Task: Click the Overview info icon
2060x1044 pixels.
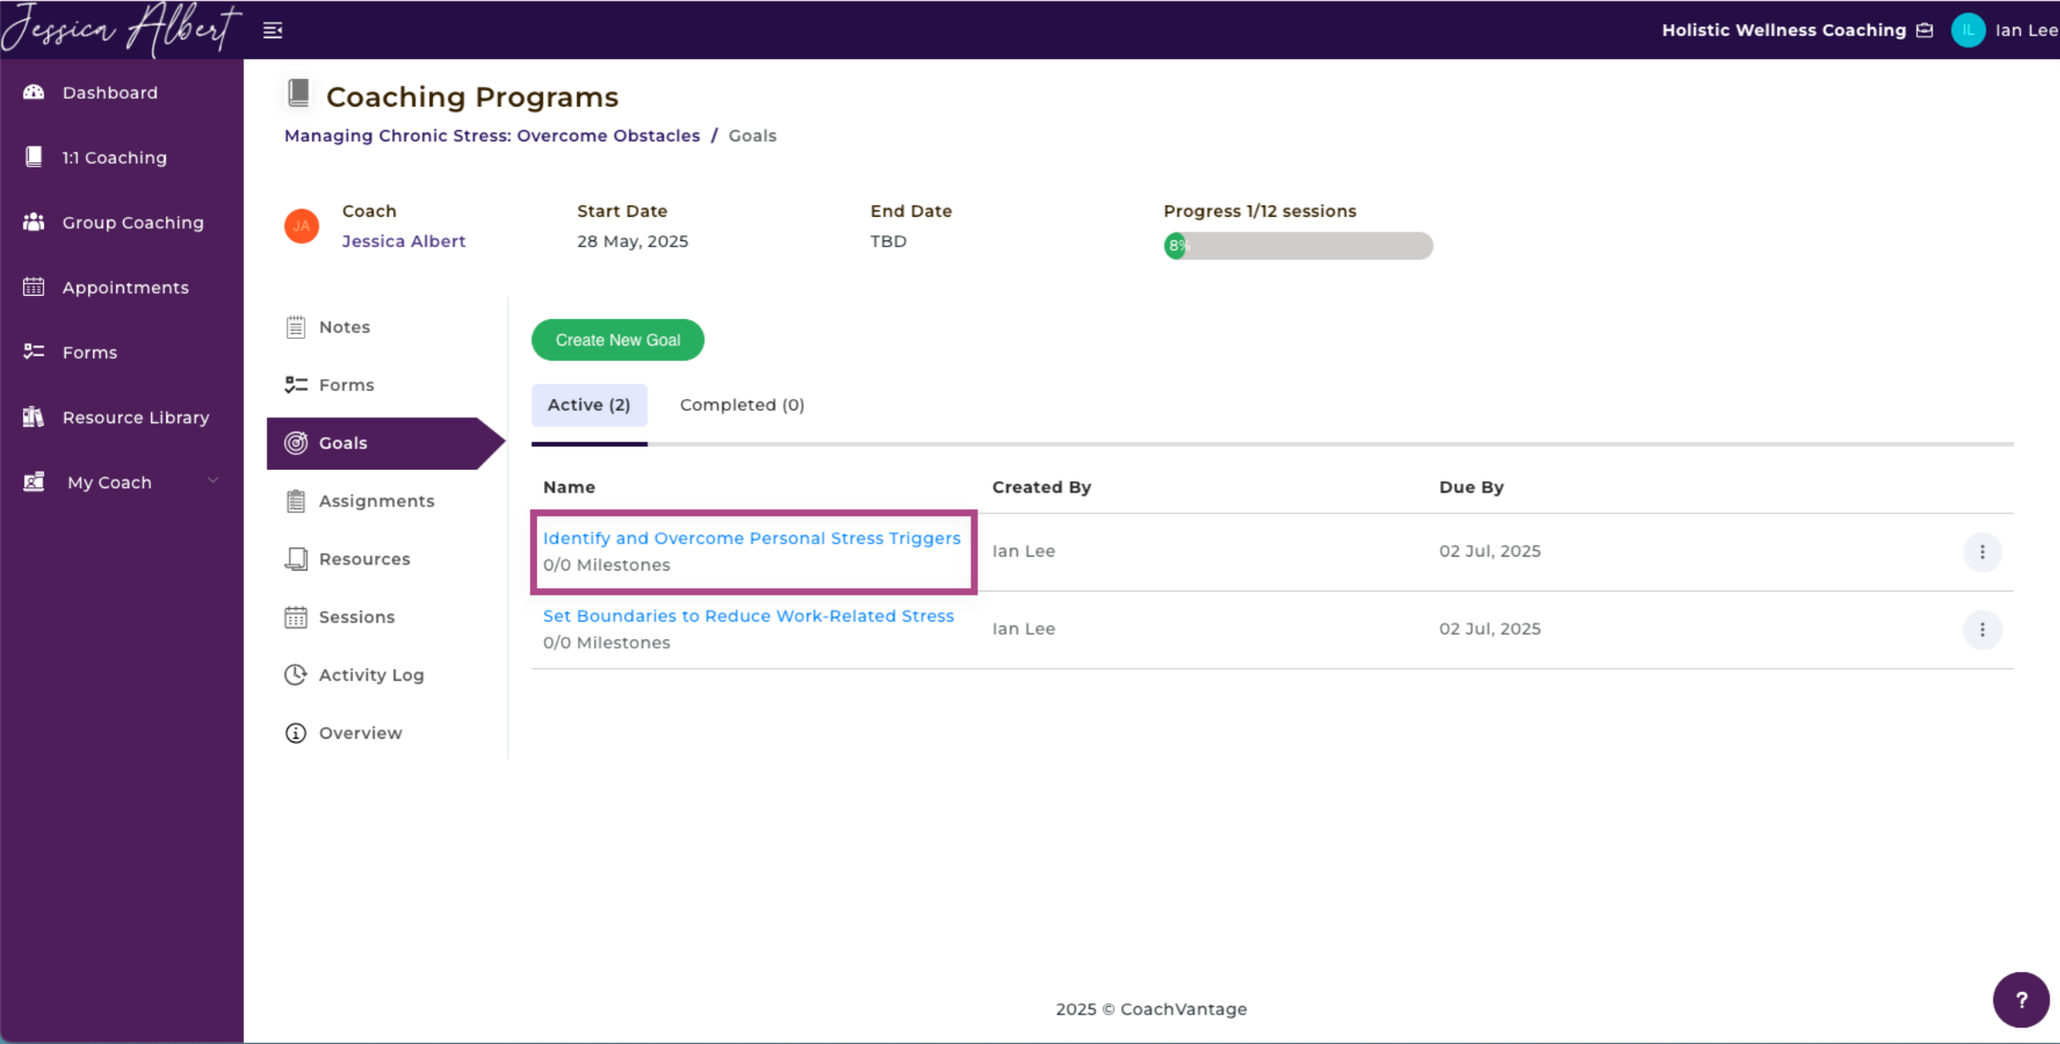Action: coord(296,733)
